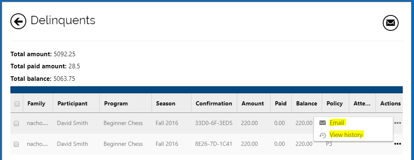Click the back arrow beside Delinquents

pyautogui.click(x=18, y=21)
